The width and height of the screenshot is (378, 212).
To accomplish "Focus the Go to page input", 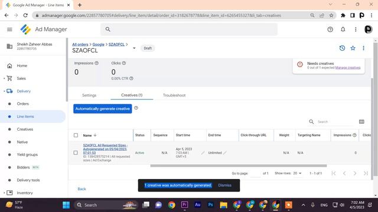I will click(255, 173).
